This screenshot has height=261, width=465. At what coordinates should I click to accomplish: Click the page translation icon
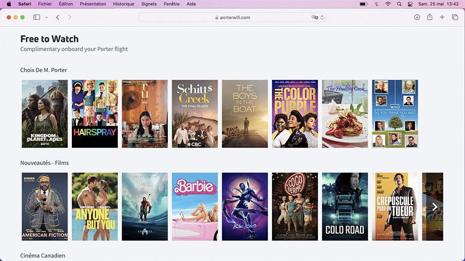(315, 17)
